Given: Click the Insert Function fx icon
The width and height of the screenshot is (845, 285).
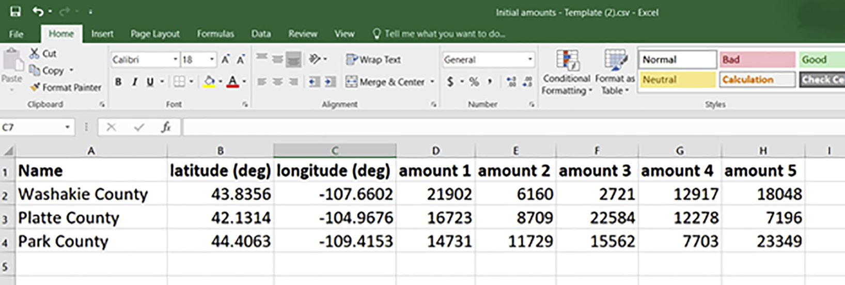Looking at the screenshot, I should click(x=166, y=127).
